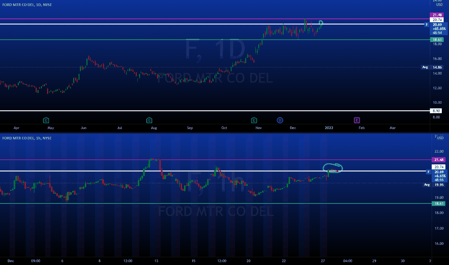
Task: Select the green horizontal line on the hourly chart
Action: pos(216,204)
